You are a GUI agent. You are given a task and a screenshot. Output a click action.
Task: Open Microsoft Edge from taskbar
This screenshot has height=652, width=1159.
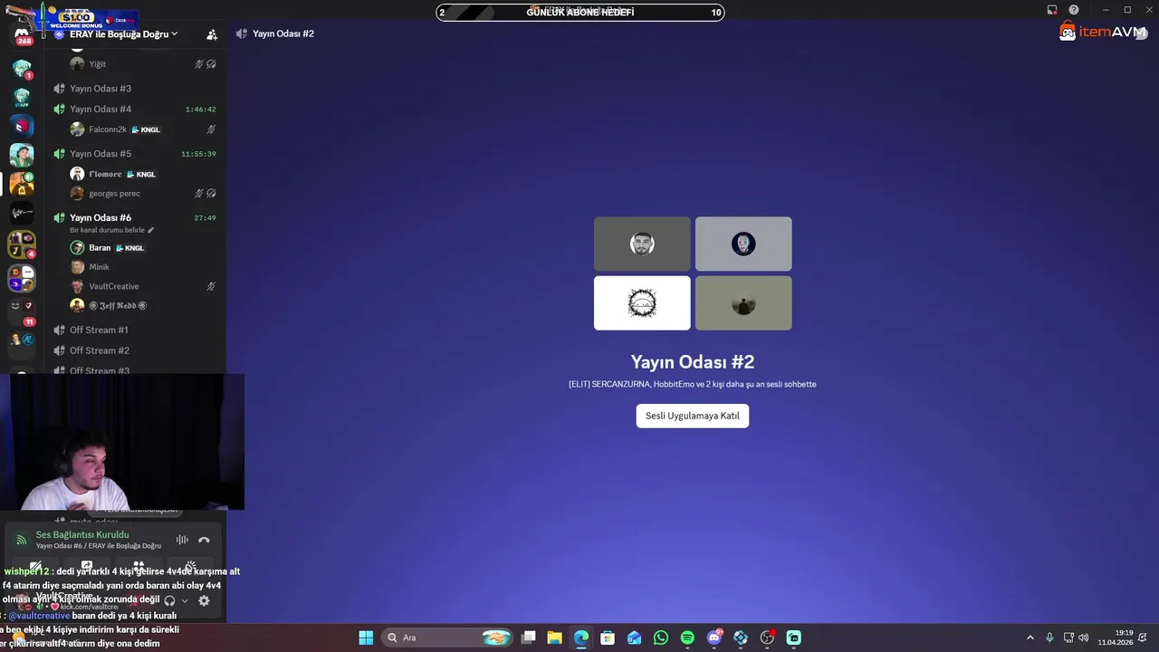click(x=581, y=638)
